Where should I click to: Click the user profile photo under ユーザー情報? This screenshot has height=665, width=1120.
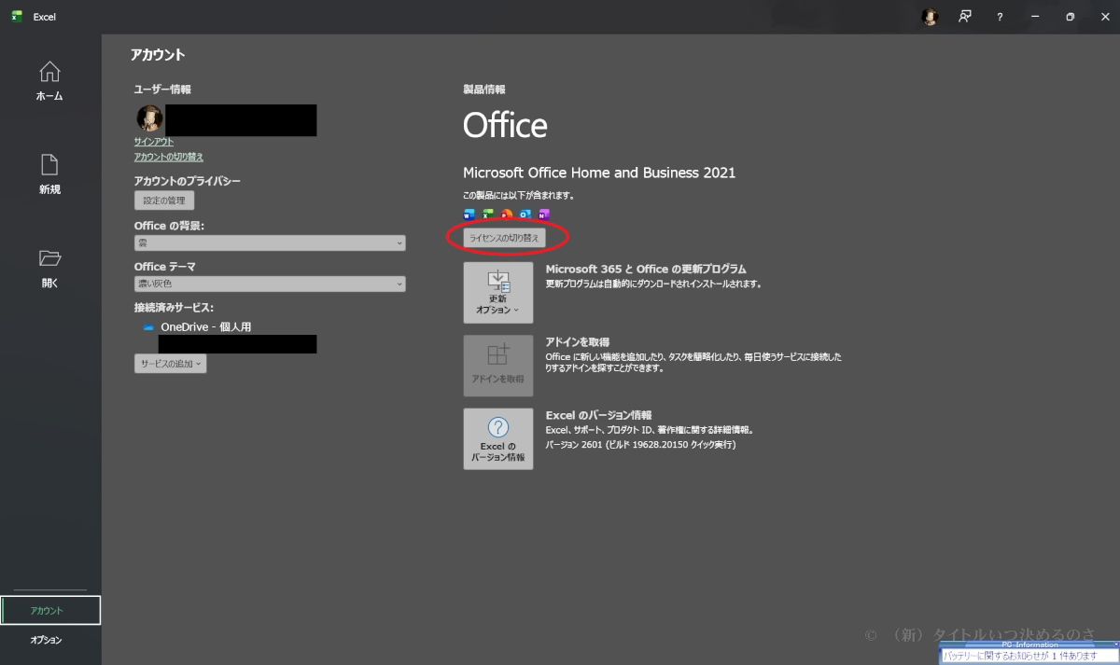[x=149, y=118]
